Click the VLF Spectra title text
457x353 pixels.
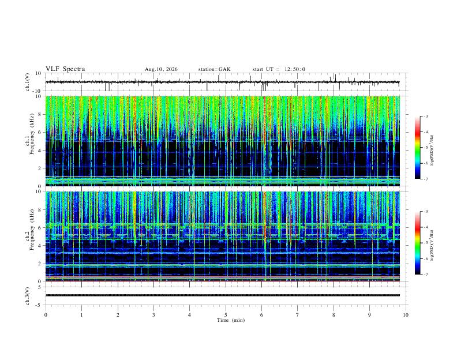pos(65,69)
